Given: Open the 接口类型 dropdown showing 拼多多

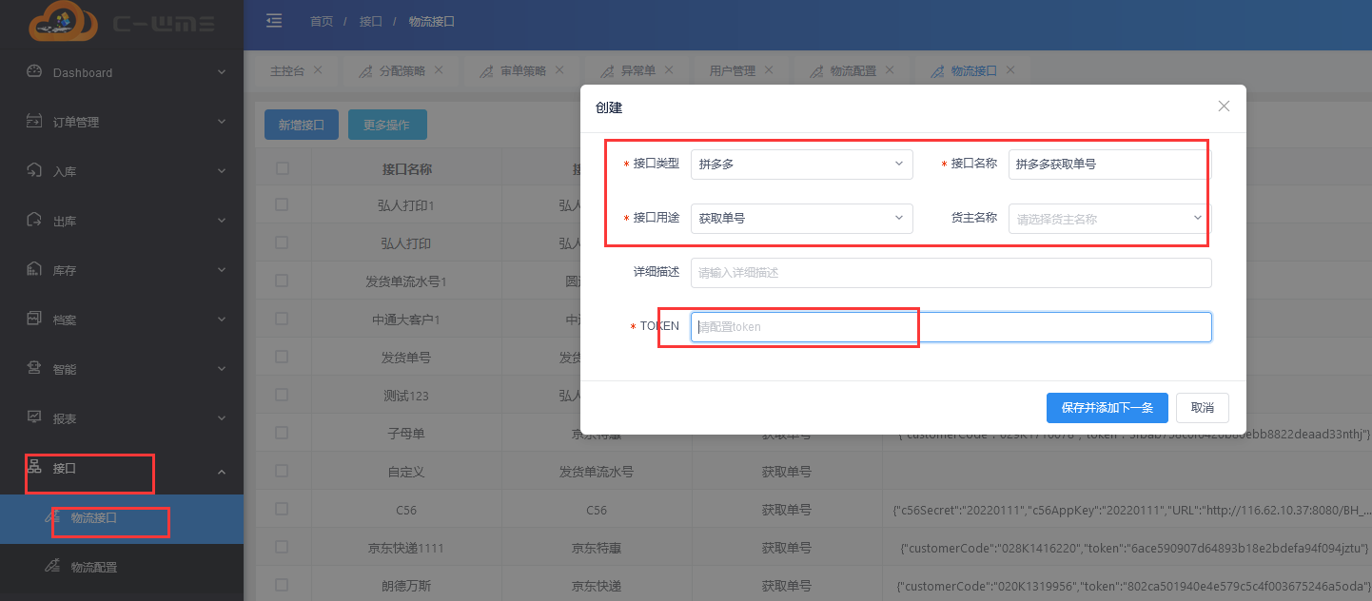Looking at the screenshot, I should 801,164.
